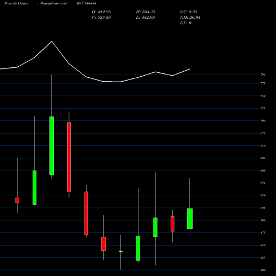Click the 675 price axis label
This screenshot has height=276, width=276.
pos(263,133)
